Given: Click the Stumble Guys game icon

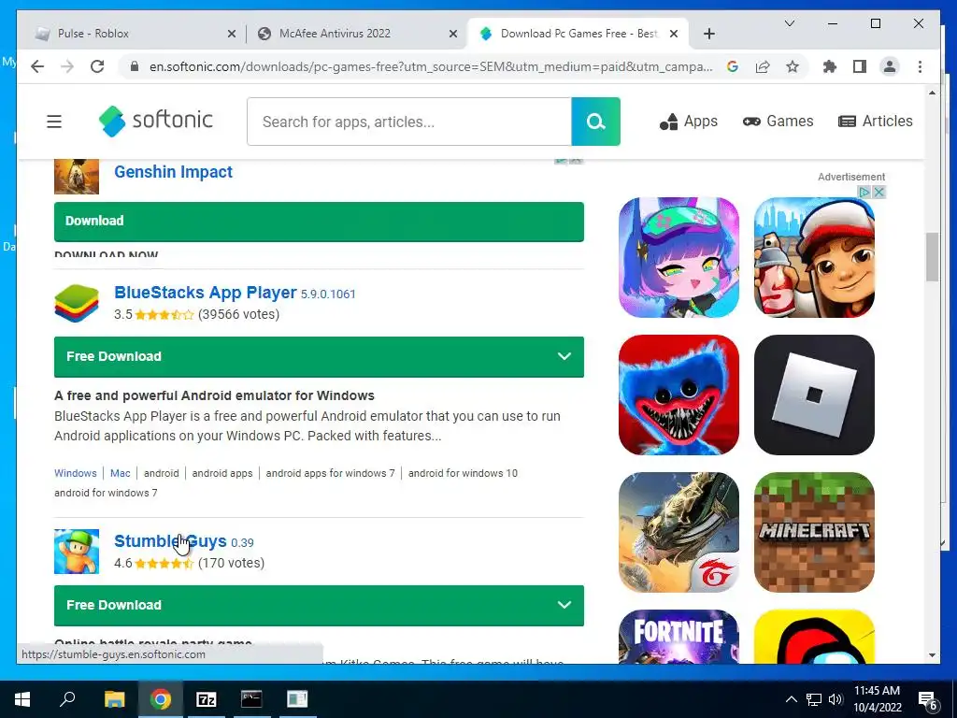Looking at the screenshot, I should (x=77, y=552).
